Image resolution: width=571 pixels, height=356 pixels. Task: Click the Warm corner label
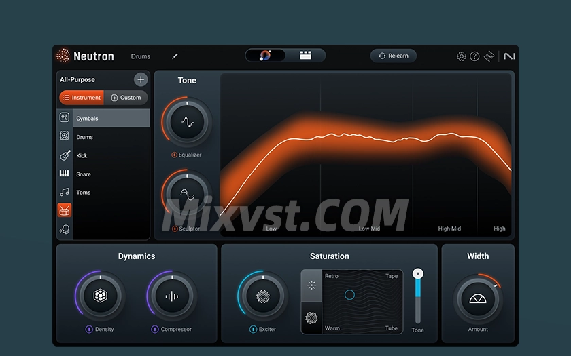coord(332,328)
